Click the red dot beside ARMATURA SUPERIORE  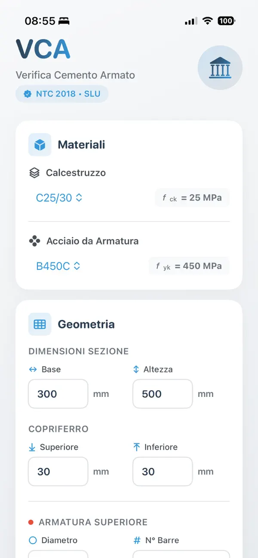31,522
